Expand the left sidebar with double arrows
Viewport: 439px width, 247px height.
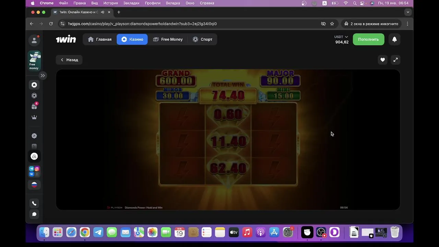(x=43, y=75)
